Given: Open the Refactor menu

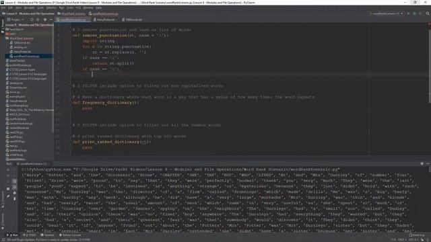Looking at the screenshot, I should [x=51, y=7].
